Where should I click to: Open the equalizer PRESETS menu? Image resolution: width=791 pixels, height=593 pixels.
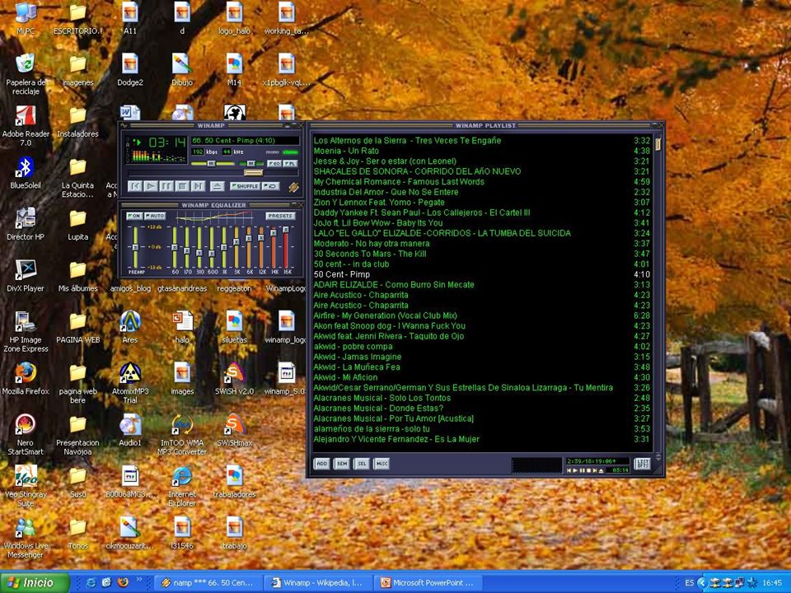coord(280,216)
